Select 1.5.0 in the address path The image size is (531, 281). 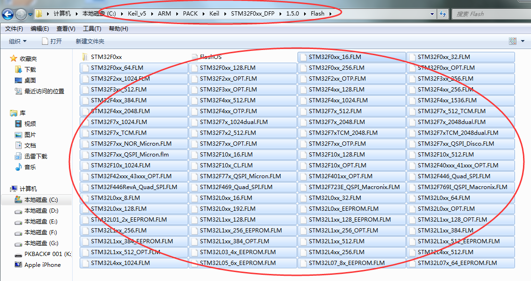tap(292, 14)
